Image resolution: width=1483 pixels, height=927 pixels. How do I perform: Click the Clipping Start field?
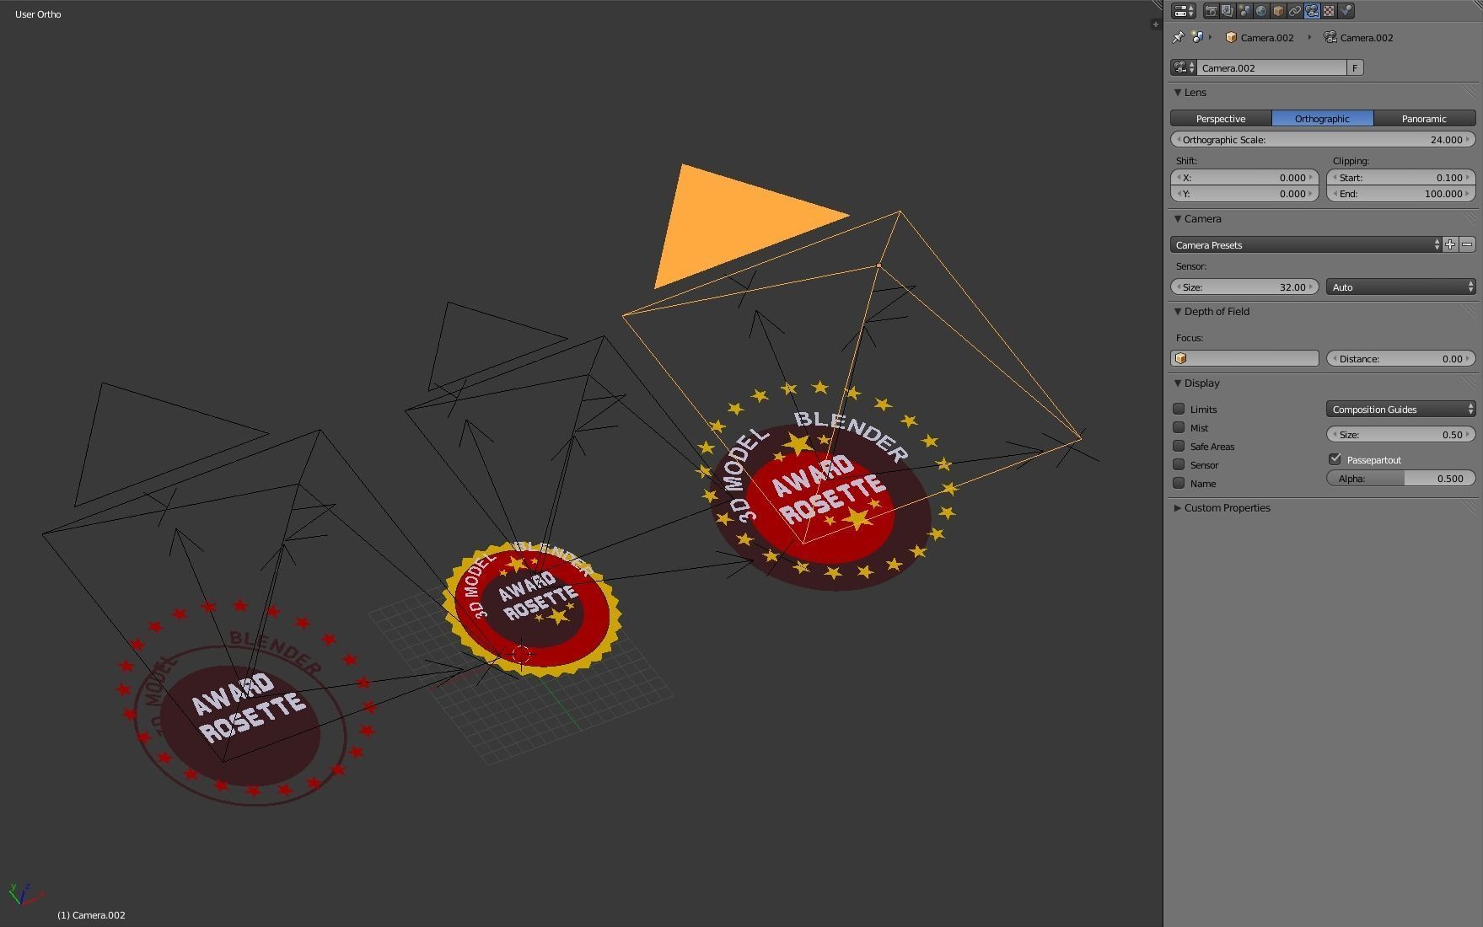click(1401, 178)
